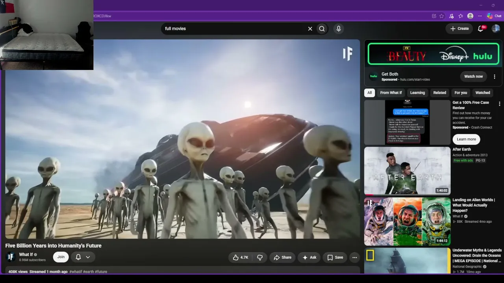This screenshot has height=283, width=504.
Task: Open the After Earth movie thumbnail
Action: point(407,171)
